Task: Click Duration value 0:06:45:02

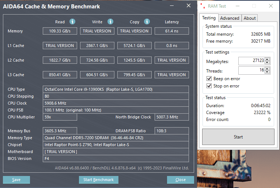Action: click(261, 106)
